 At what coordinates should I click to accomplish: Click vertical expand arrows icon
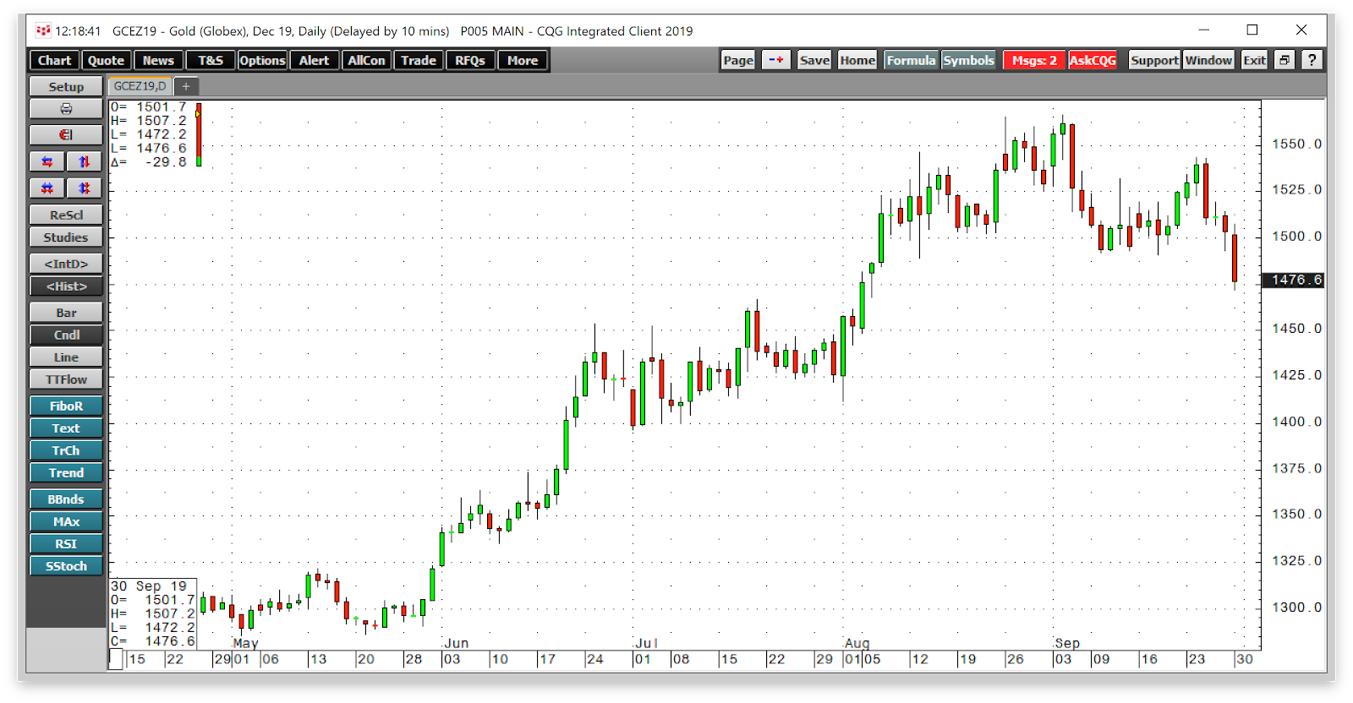pos(85,161)
